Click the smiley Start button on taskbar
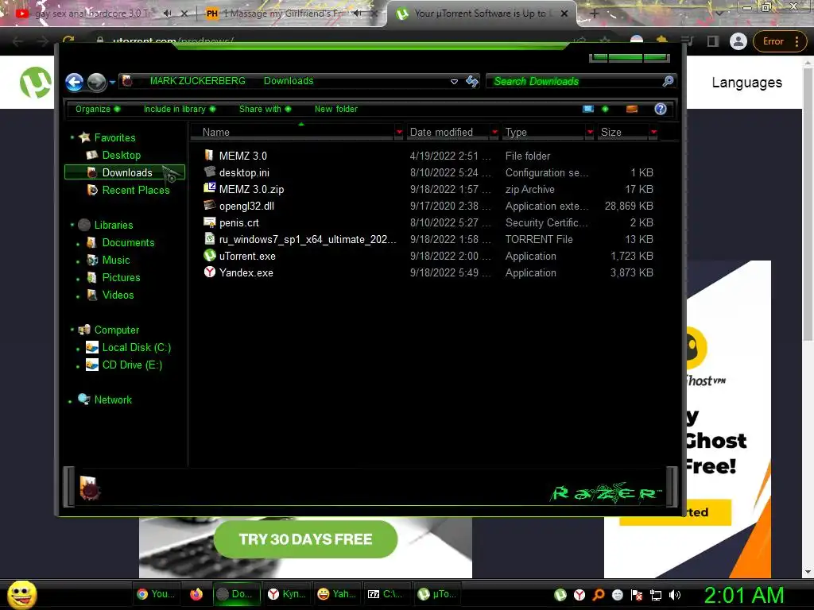 point(21,594)
